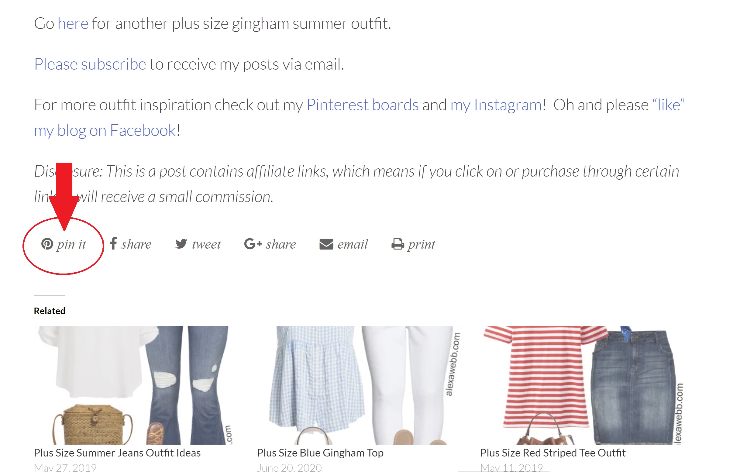Open Plus Size Summer Jeans Outfit thumbnail

133,385
